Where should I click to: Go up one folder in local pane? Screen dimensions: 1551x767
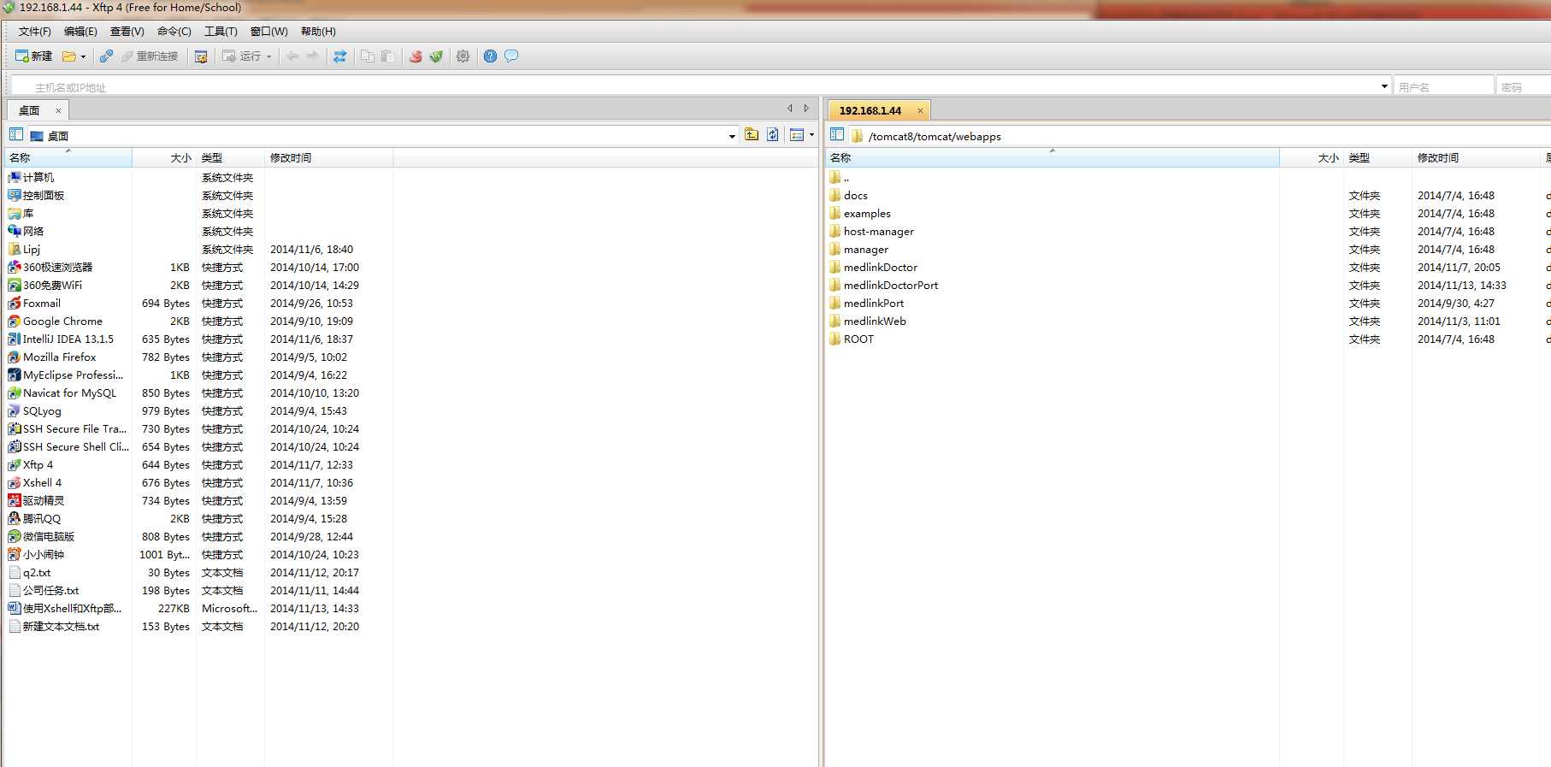pyautogui.click(x=752, y=134)
